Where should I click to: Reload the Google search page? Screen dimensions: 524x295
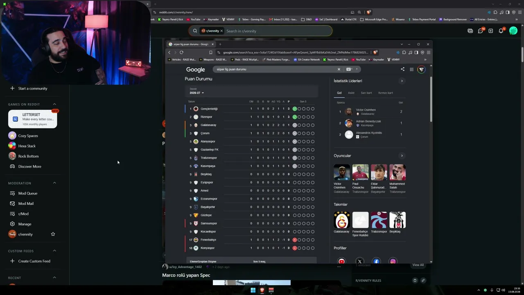(181, 52)
